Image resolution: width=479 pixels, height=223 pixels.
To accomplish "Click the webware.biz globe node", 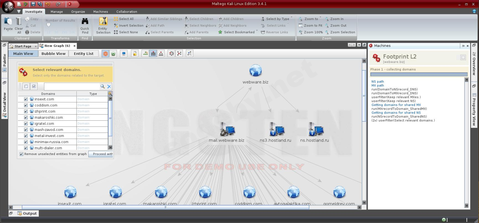I will pyautogui.click(x=255, y=71).
